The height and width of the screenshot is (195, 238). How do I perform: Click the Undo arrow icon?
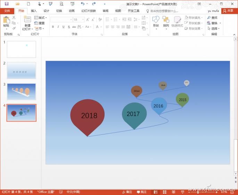[x=82, y=4]
